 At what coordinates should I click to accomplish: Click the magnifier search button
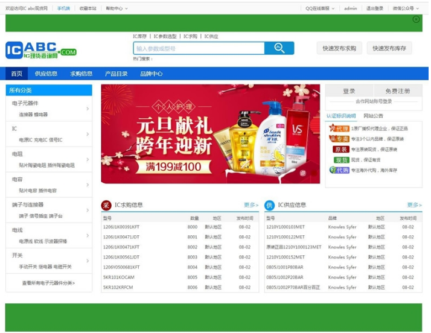(279, 48)
